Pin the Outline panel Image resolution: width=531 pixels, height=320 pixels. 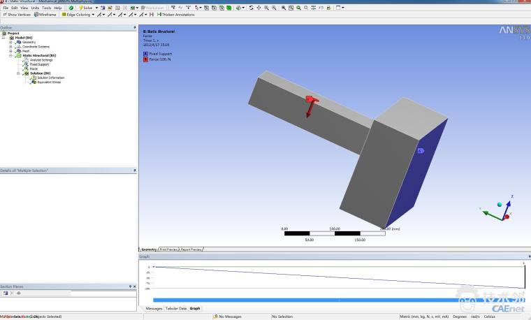(x=135, y=27)
